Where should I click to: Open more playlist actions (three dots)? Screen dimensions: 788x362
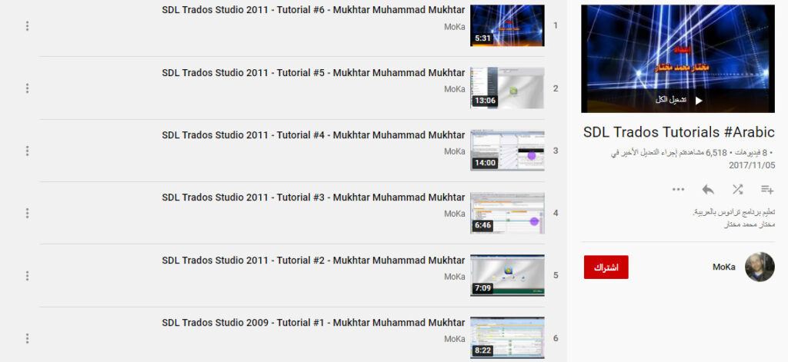point(679,189)
